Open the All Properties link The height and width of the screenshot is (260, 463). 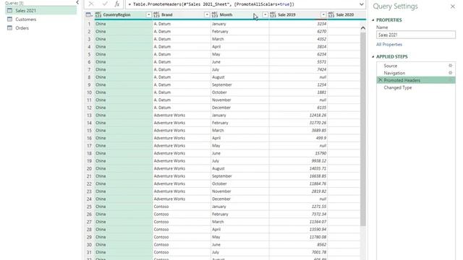tap(389, 45)
